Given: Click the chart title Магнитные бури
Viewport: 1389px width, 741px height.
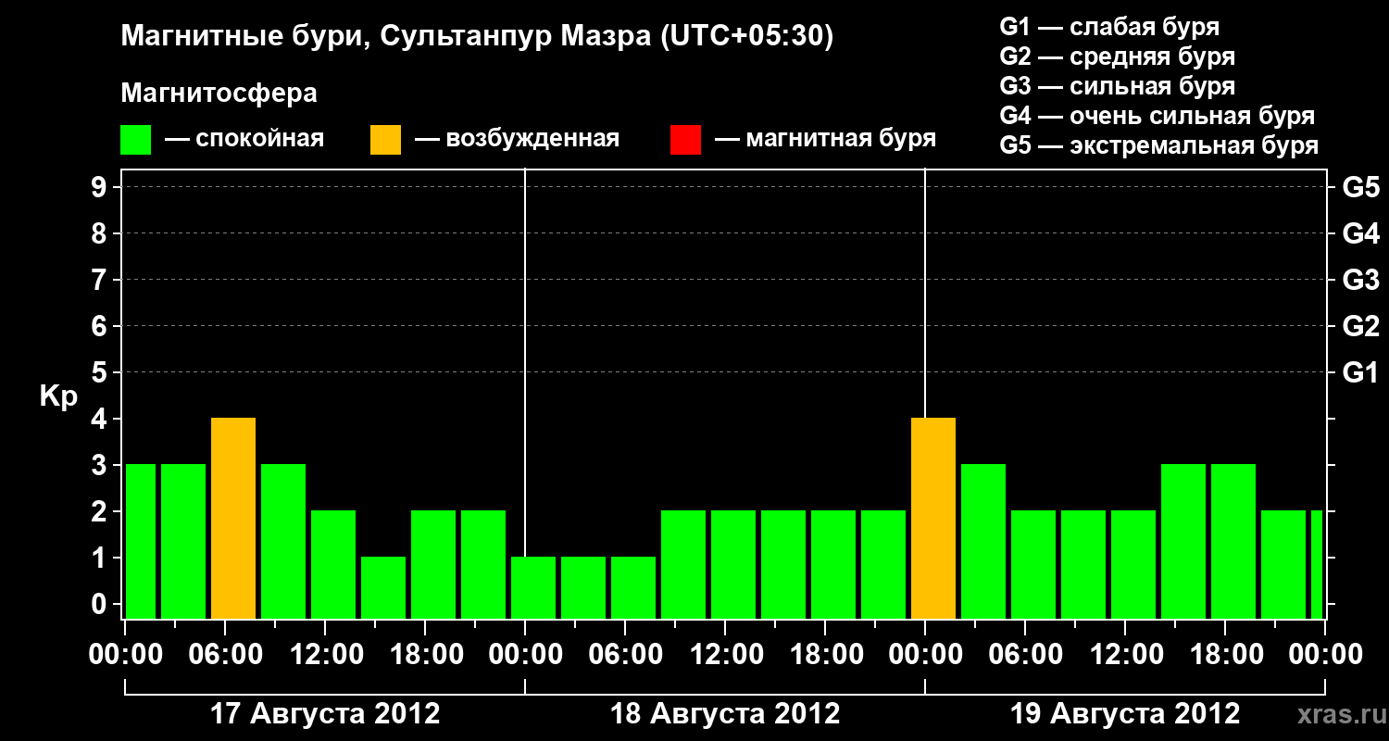Looking at the screenshot, I should click(x=236, y=37).
